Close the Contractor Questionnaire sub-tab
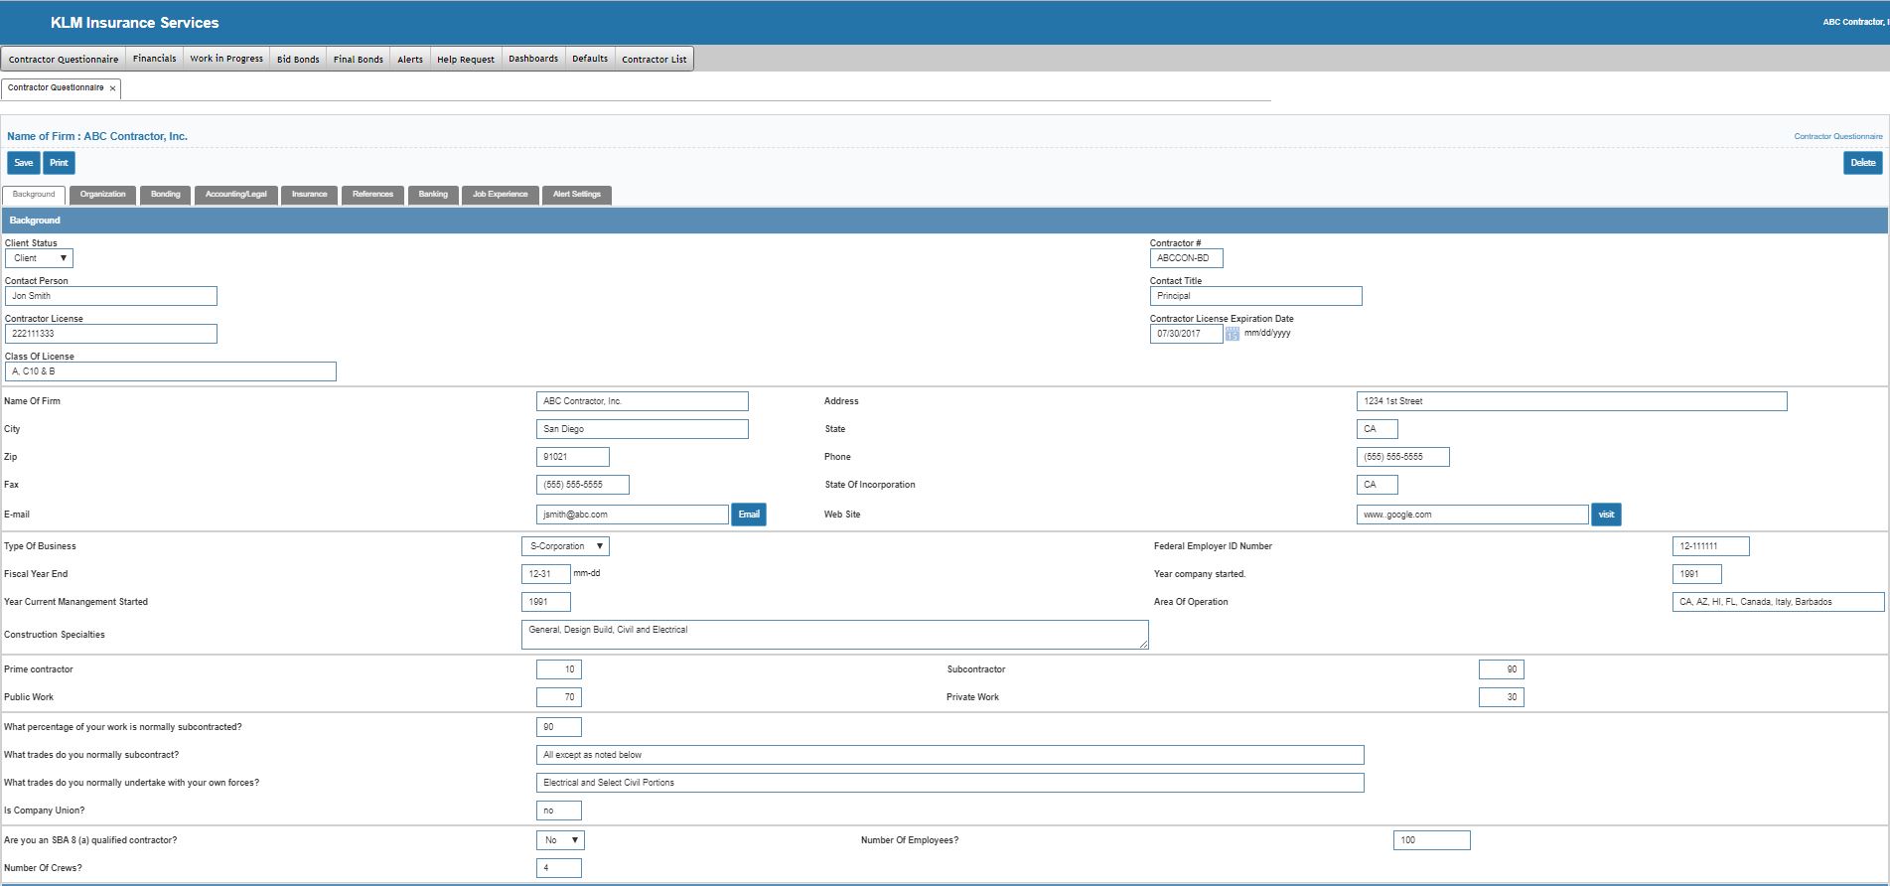The height and width of the screenshot is (886, 1890). click(112, 88)
